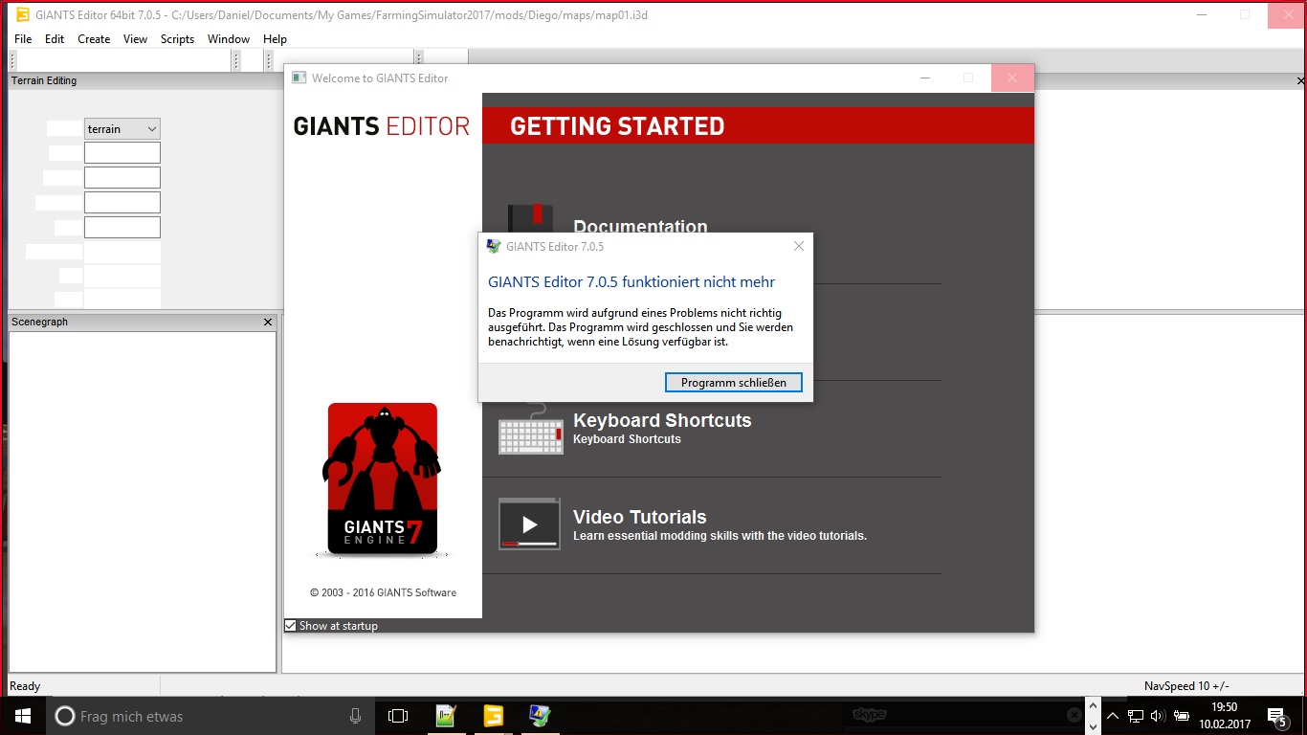This screenshot has height=735, width=1307.
Task: Click the first empty field below terrain dropdown
Action: (122, 153)
